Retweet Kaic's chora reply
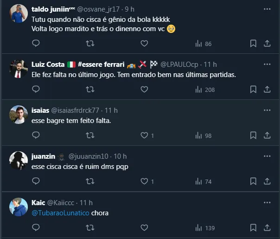 pos(90,228)
